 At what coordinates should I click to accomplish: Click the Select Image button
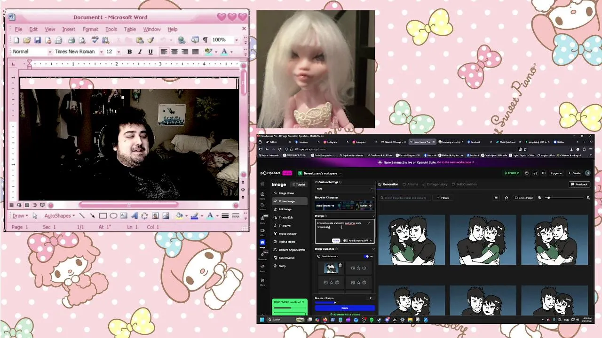pos(524,198)
